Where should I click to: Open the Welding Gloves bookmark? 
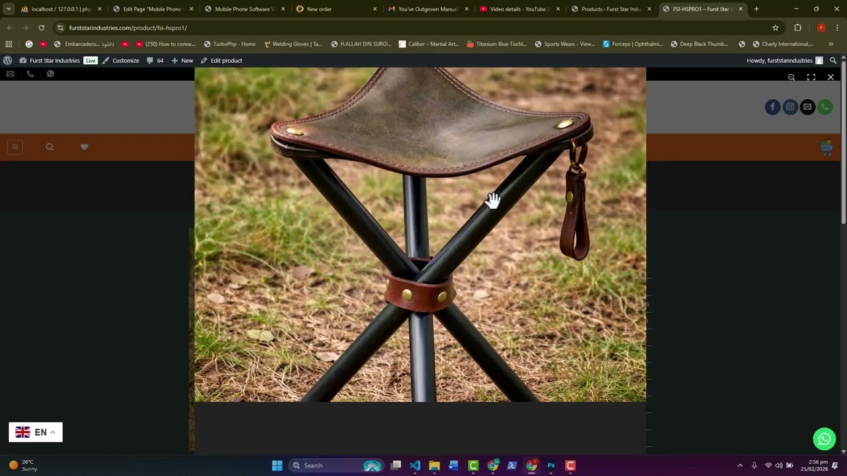292,44
